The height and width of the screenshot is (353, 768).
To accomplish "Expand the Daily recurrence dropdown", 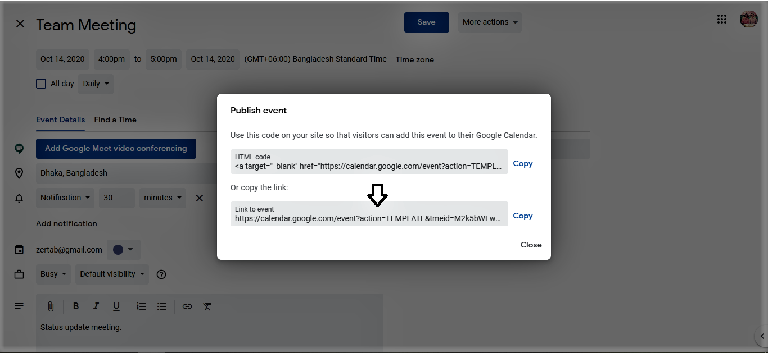I will tap(96, 84).
